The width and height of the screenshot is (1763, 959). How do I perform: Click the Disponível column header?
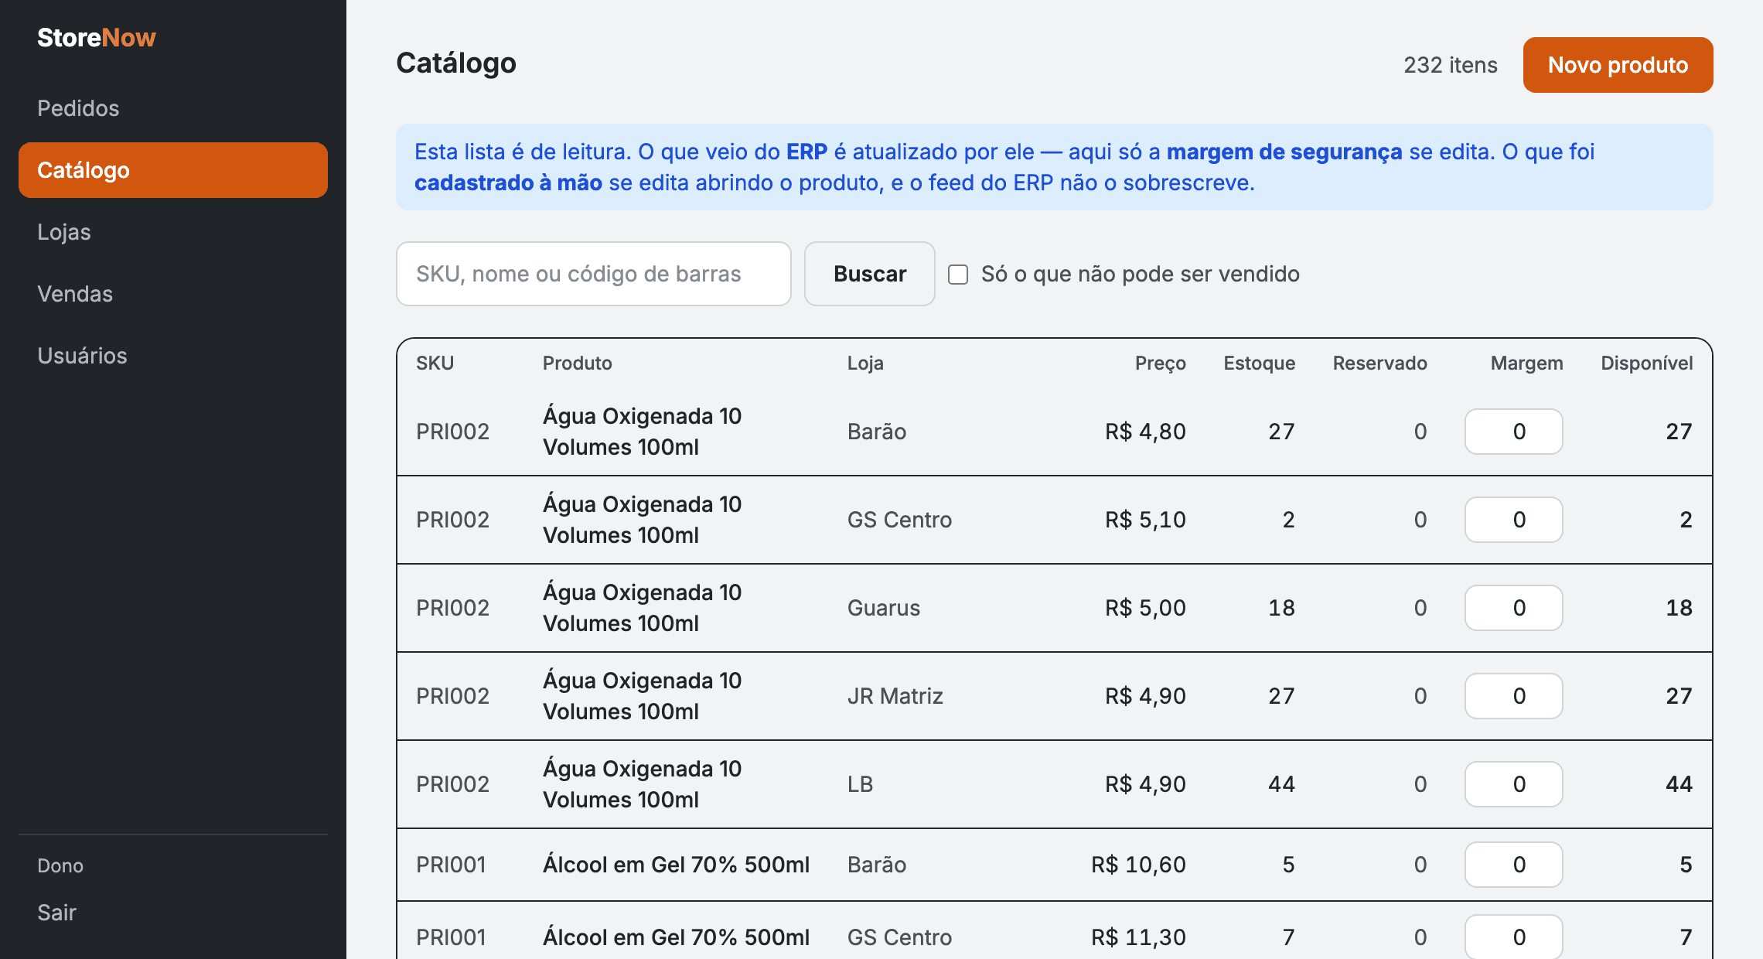[x=1646, y=363]
